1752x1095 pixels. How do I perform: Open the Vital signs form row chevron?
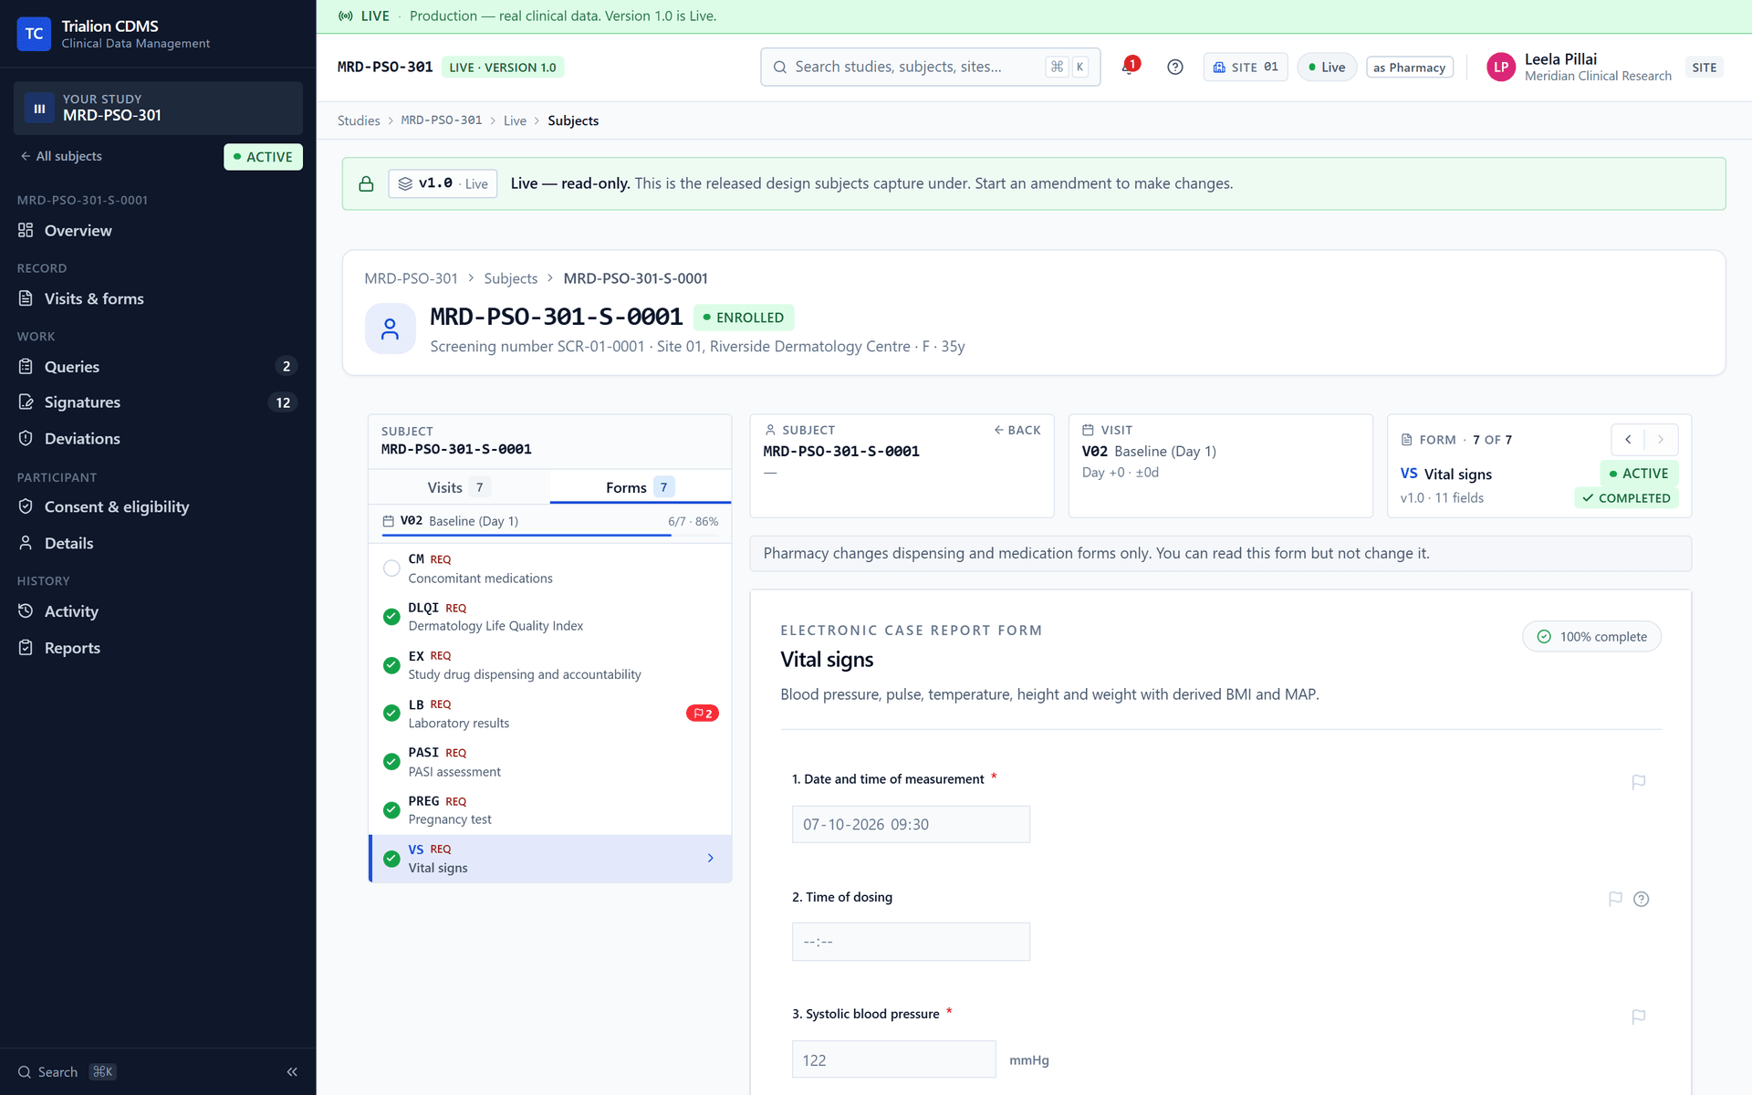click(x=710, y=859)
